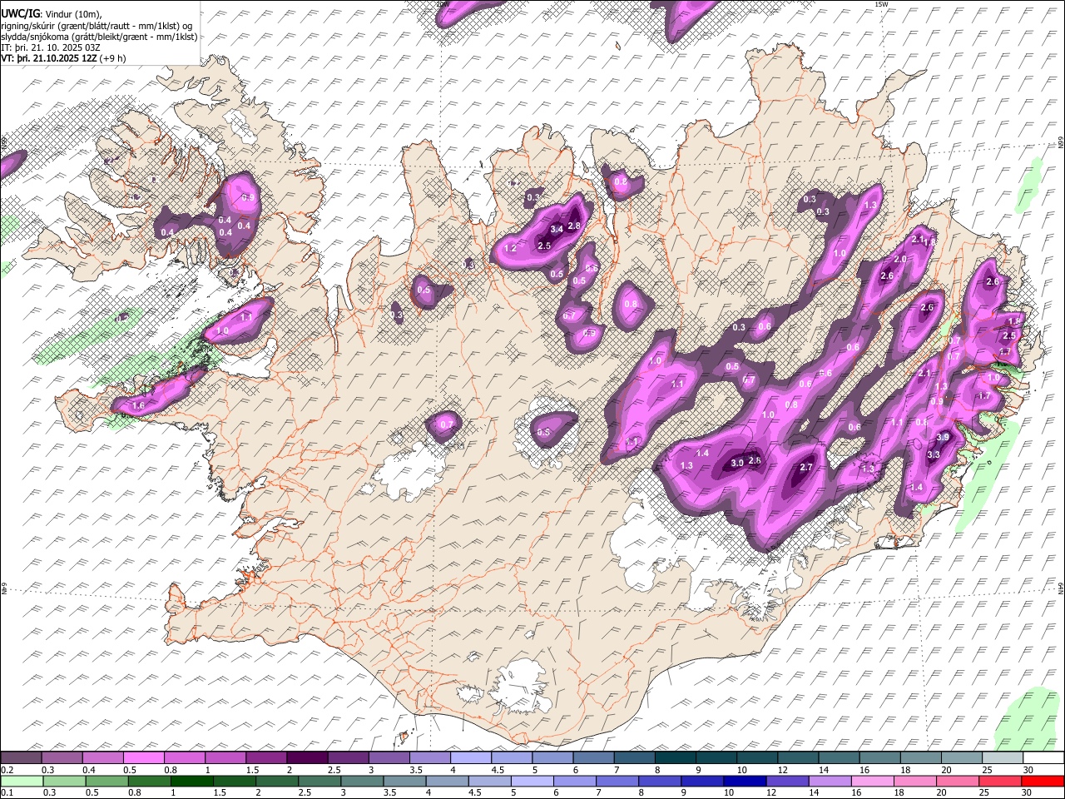Select the VT valid time 12Z line
Viewport: 1065px width, 799px height.
(x=63, y=58)
